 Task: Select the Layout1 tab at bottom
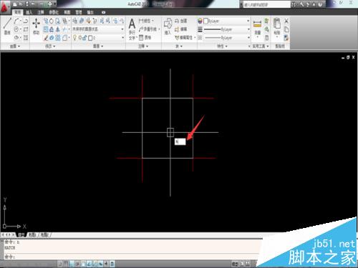coord(32,235)
